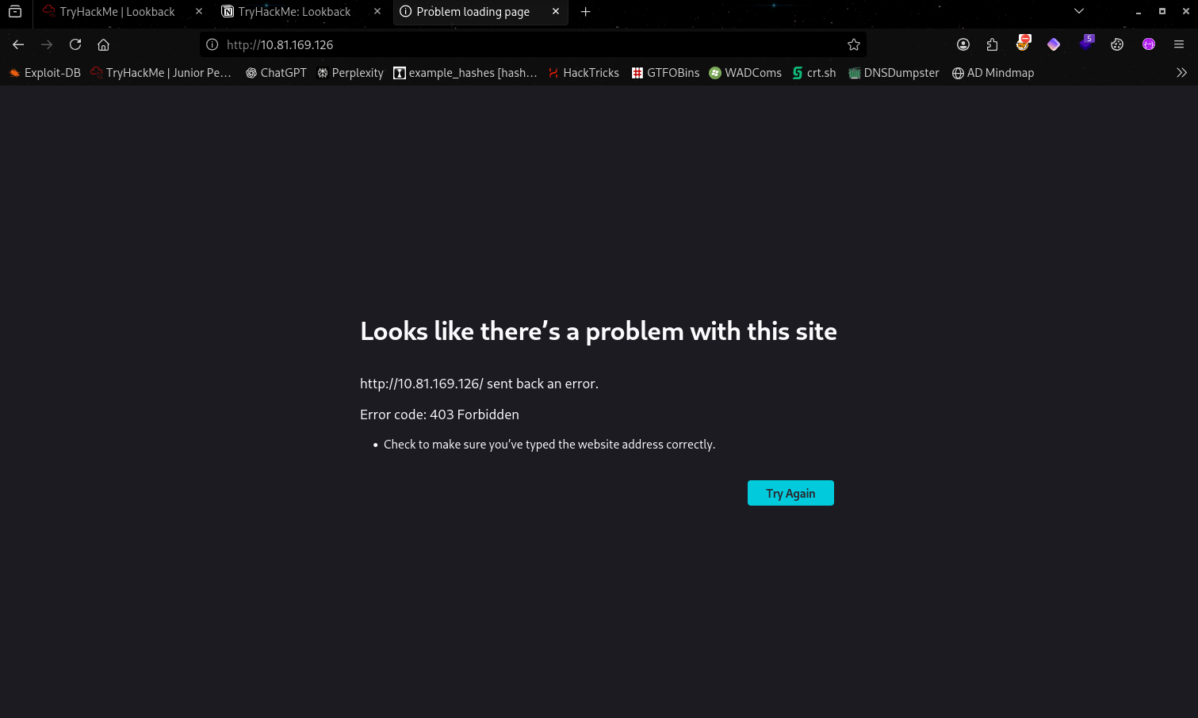Open the GTFOBins bookmark
This screenshot has height=718, width=1198.
(x=665, y=73)
